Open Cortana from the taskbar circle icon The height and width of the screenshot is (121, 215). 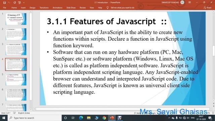tap(66, 118)
